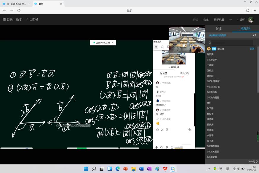The width and height of the screenshot is (259, 173).
Task: Open chat settings gear icon
Action: point(190,130)
